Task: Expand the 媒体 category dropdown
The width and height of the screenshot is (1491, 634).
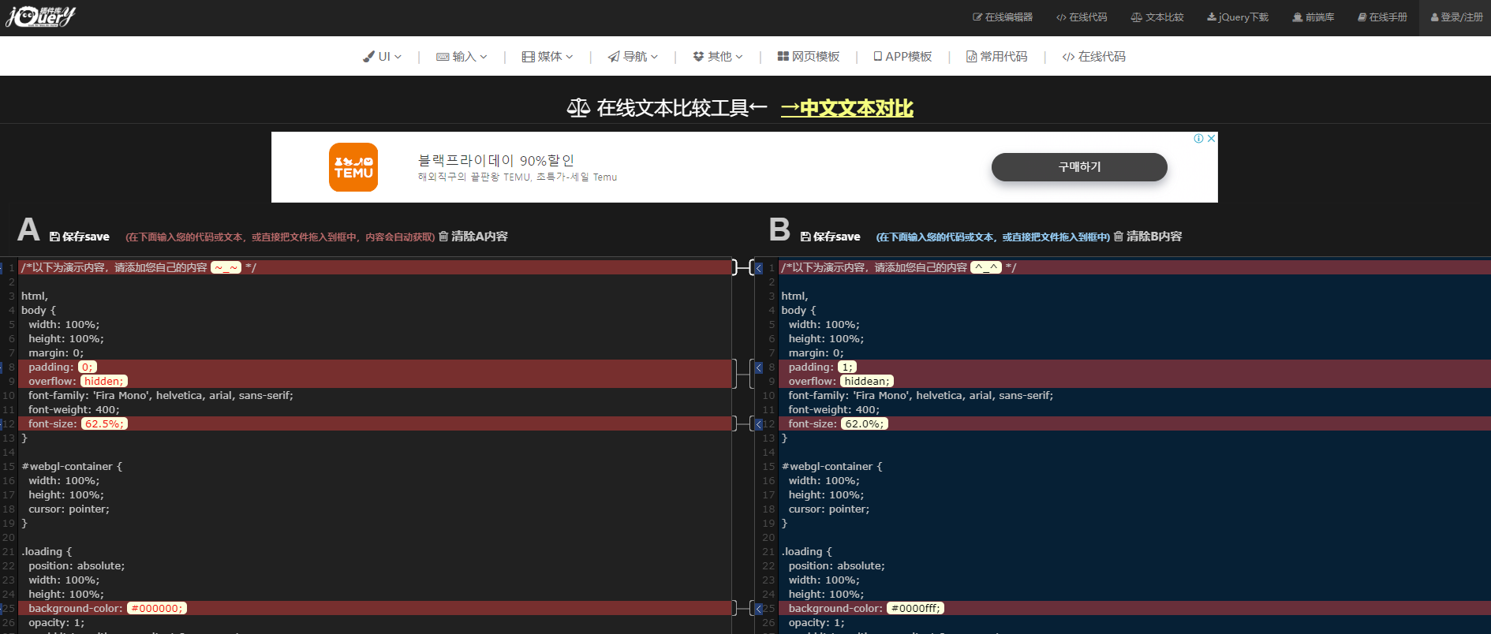Action: tap(547, 57)
